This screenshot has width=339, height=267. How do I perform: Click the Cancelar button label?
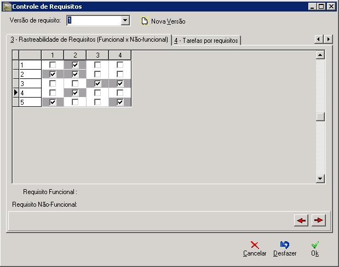pos(255,253)
